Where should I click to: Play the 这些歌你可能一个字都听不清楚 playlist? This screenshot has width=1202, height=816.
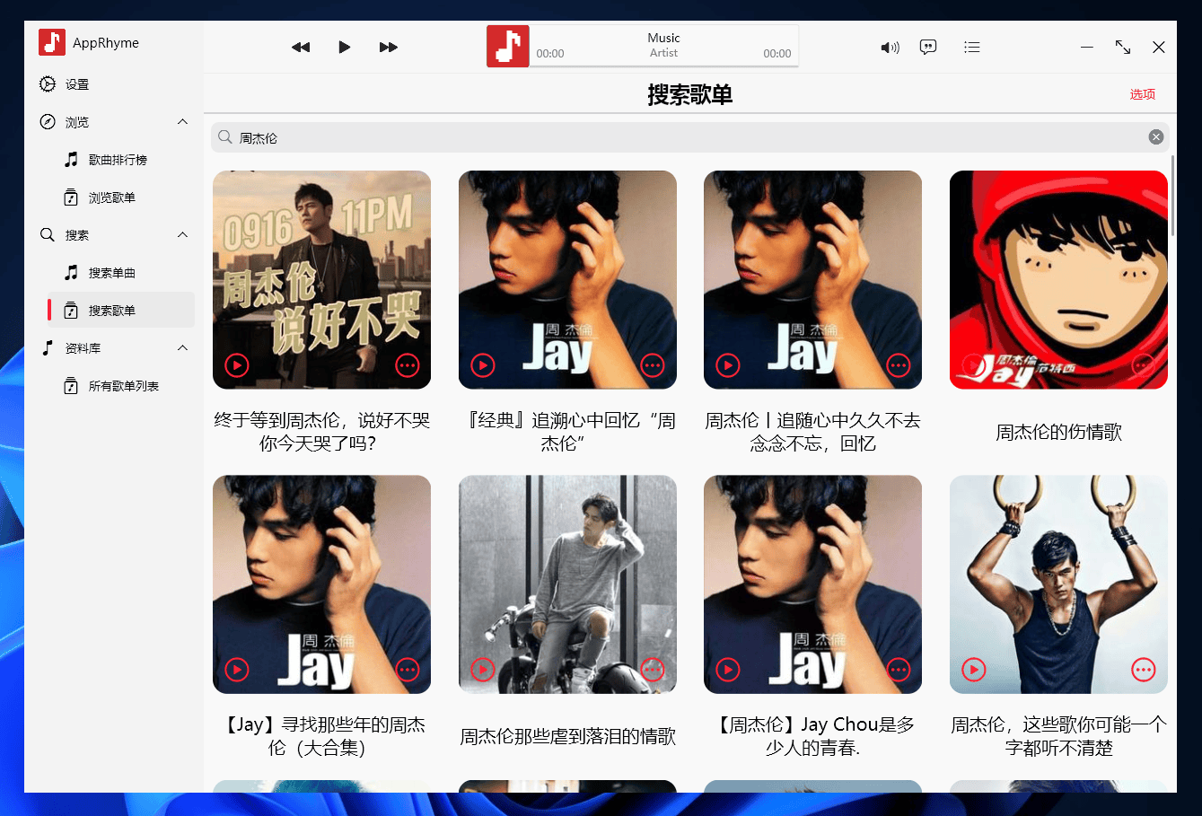[974, 670]
